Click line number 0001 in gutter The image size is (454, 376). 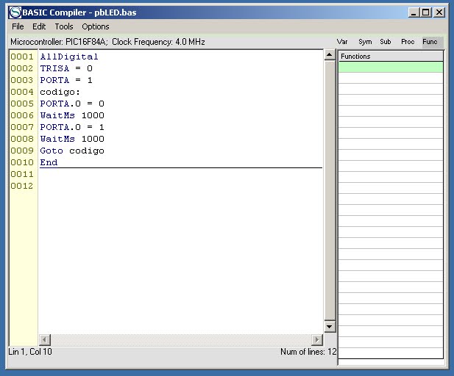pyautogui.click(x=22, y=57)
